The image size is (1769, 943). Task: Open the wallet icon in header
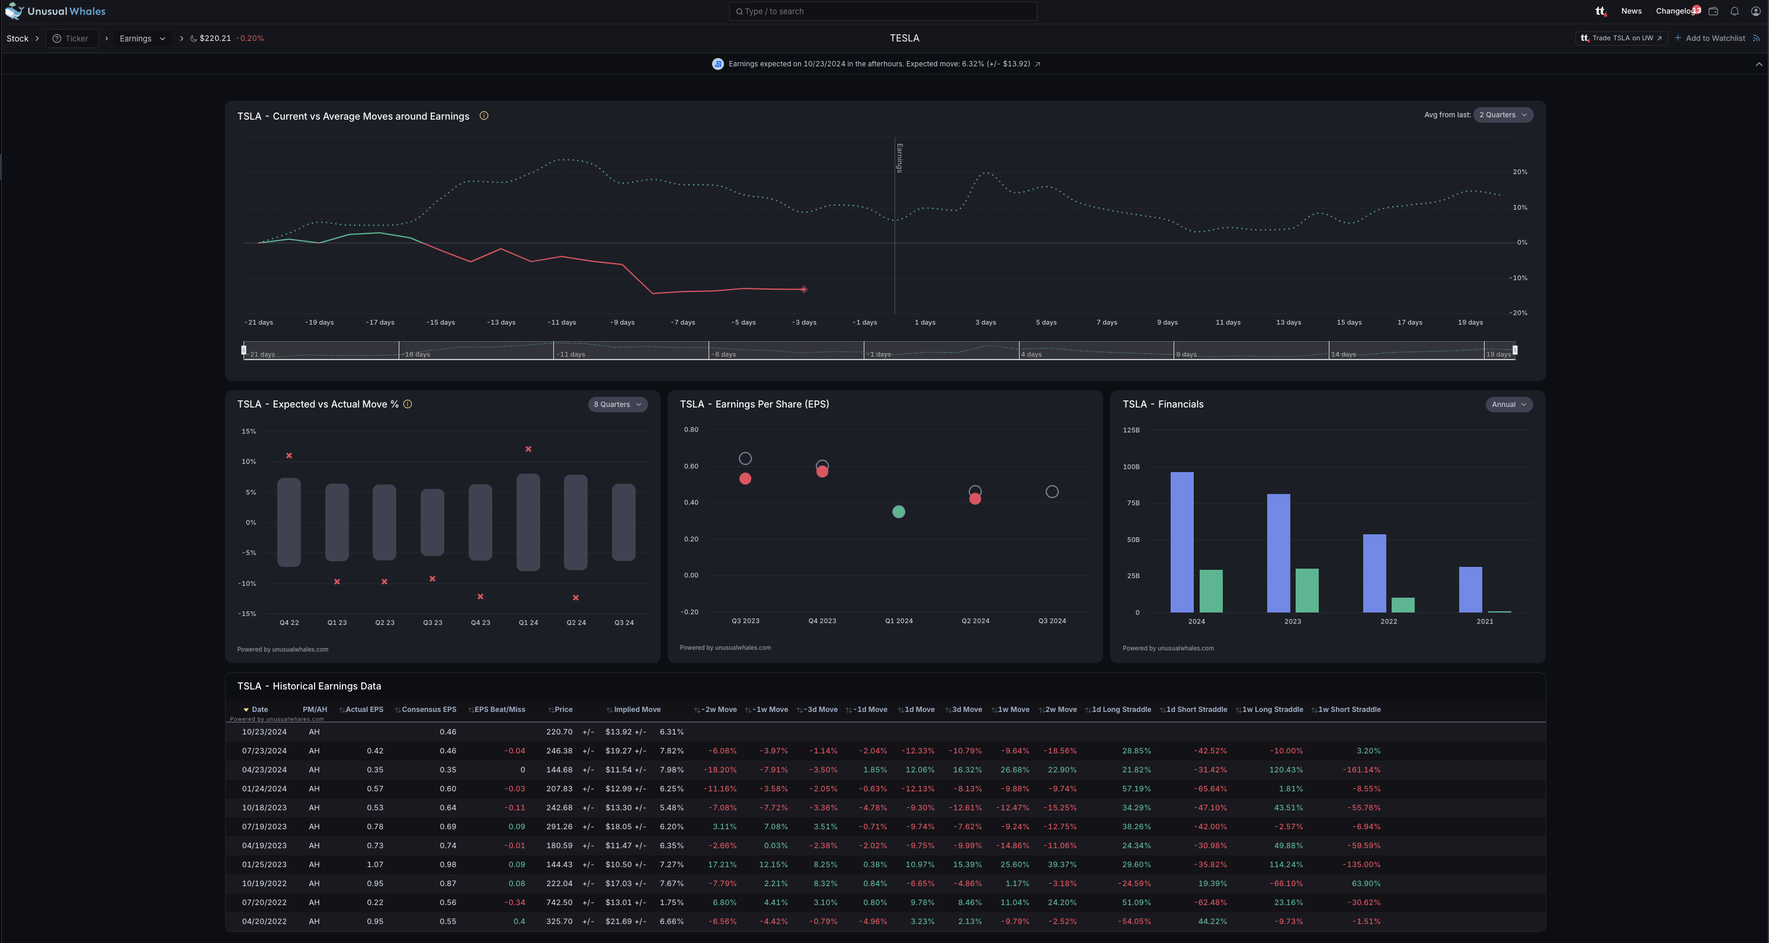click(1713, 11)
